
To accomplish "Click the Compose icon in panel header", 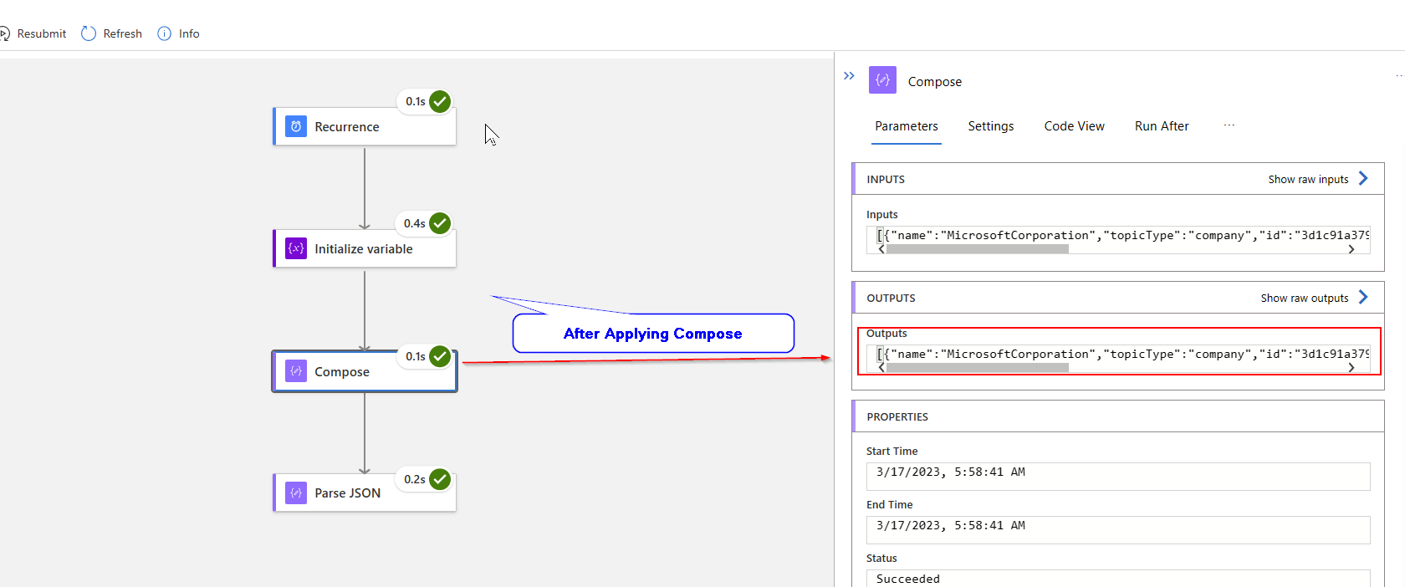I will coord(882,80).
